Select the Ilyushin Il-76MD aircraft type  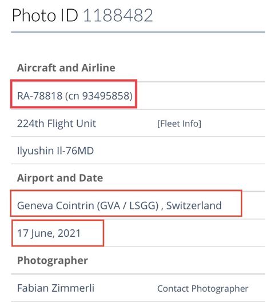[x=55, y=151]
